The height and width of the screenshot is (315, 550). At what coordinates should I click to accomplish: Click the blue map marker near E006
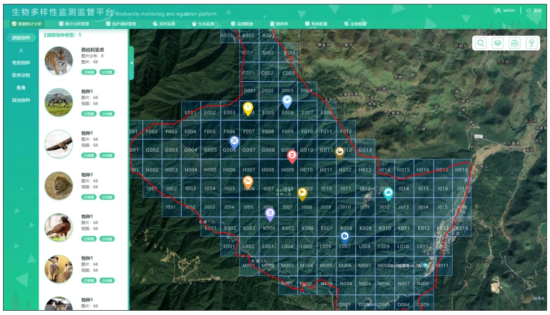coord(287,101)
